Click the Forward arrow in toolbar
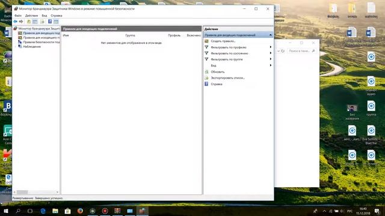Viewport: 385px width, 216px height. click(21, 22)
